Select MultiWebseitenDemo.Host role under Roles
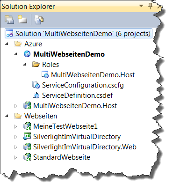Image resolution: width=173 pixels, height=191 pixels. point(93,75)
